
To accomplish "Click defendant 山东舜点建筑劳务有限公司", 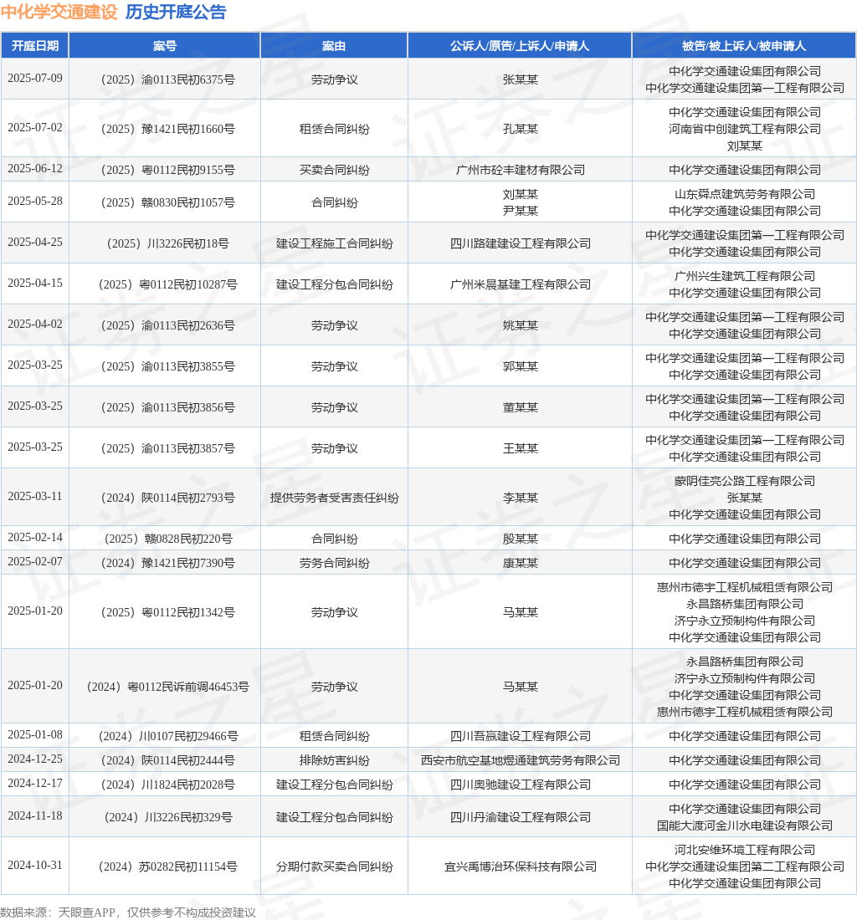I will click(744, 194).
